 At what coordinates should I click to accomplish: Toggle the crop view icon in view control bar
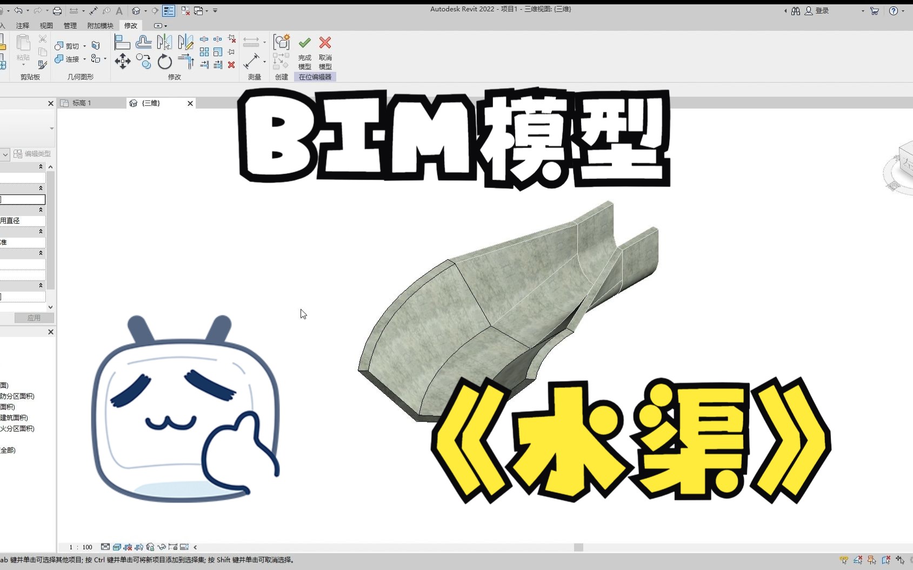(128, 547)
